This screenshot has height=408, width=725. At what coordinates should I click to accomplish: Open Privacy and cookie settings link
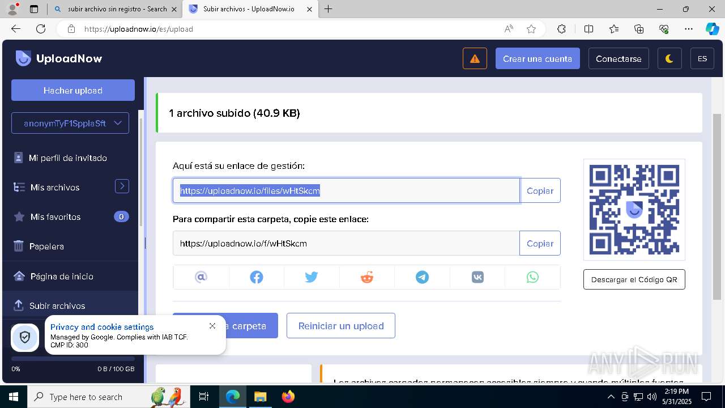[x=102, y=327]
